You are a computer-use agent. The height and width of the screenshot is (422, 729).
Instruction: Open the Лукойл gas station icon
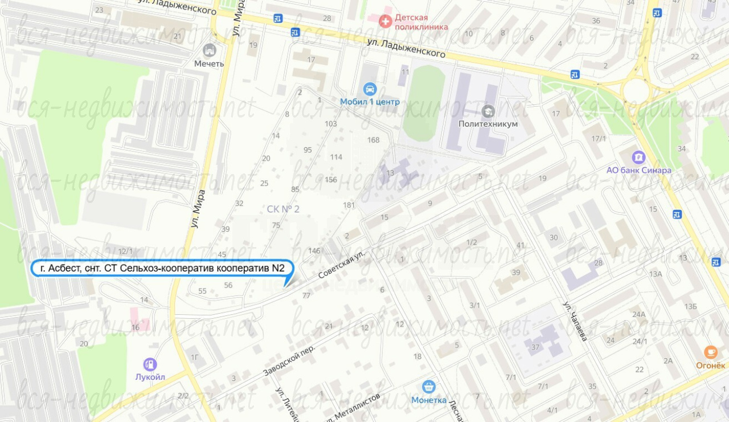click(x=150, y=363)
